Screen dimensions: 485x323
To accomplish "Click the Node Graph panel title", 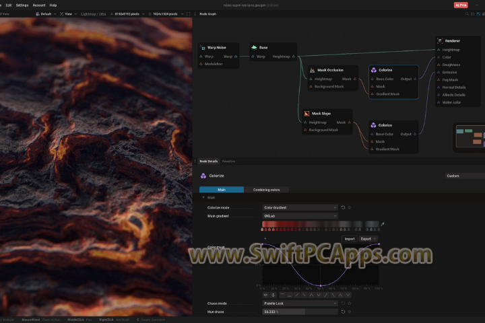I will tap(208, 14).
